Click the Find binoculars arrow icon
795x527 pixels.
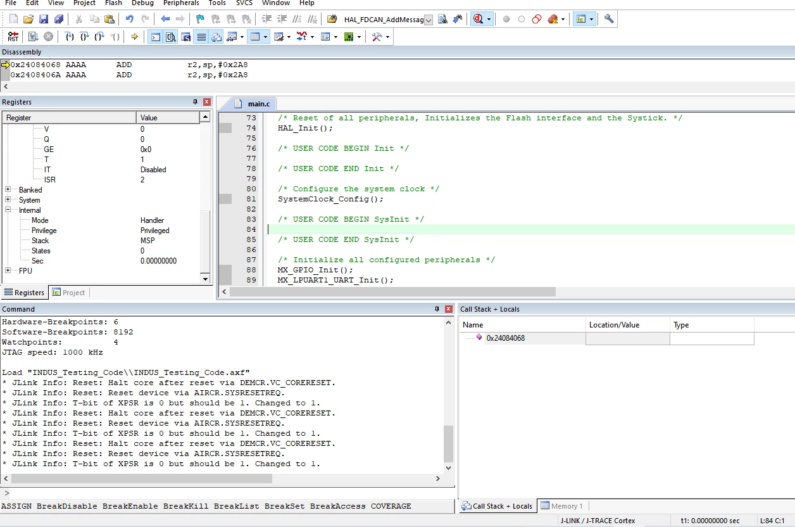pos(458,19)
